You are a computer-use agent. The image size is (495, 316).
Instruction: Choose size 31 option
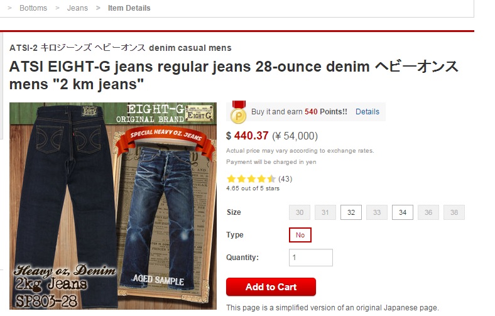(x=325, y=212)
